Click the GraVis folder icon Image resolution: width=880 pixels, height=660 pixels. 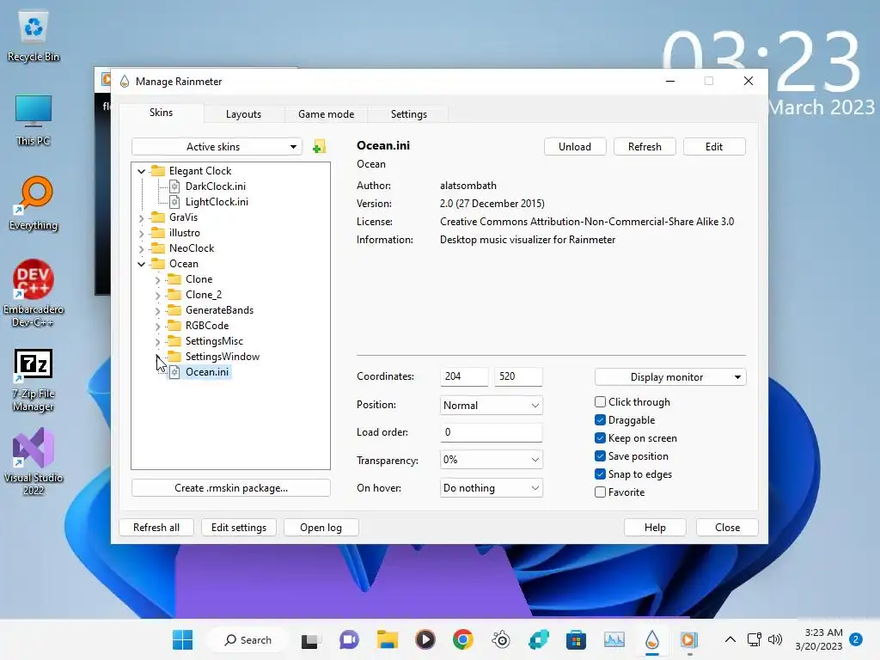click(x=158, y=217)
